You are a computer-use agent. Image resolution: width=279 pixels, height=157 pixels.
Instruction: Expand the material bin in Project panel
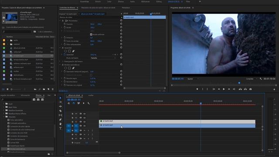tap(8, 44)
